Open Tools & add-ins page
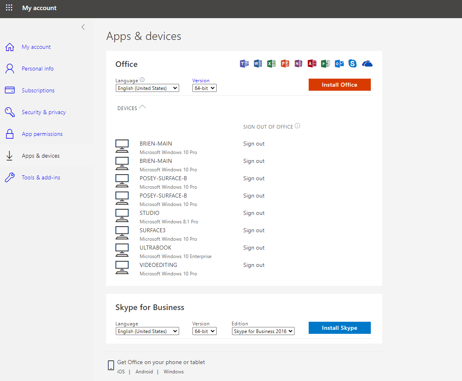462x381 pixels. (x=41, y=177)
